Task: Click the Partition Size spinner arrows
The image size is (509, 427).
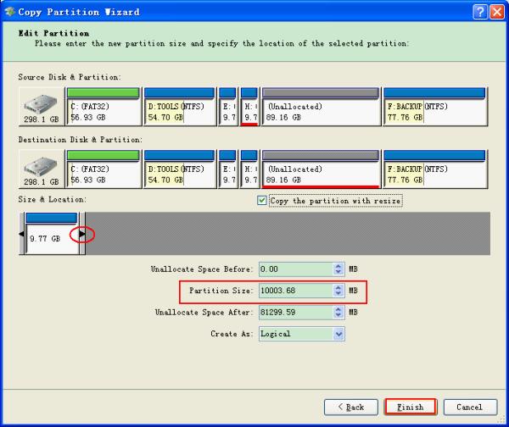Action: [x=339, y=291]
